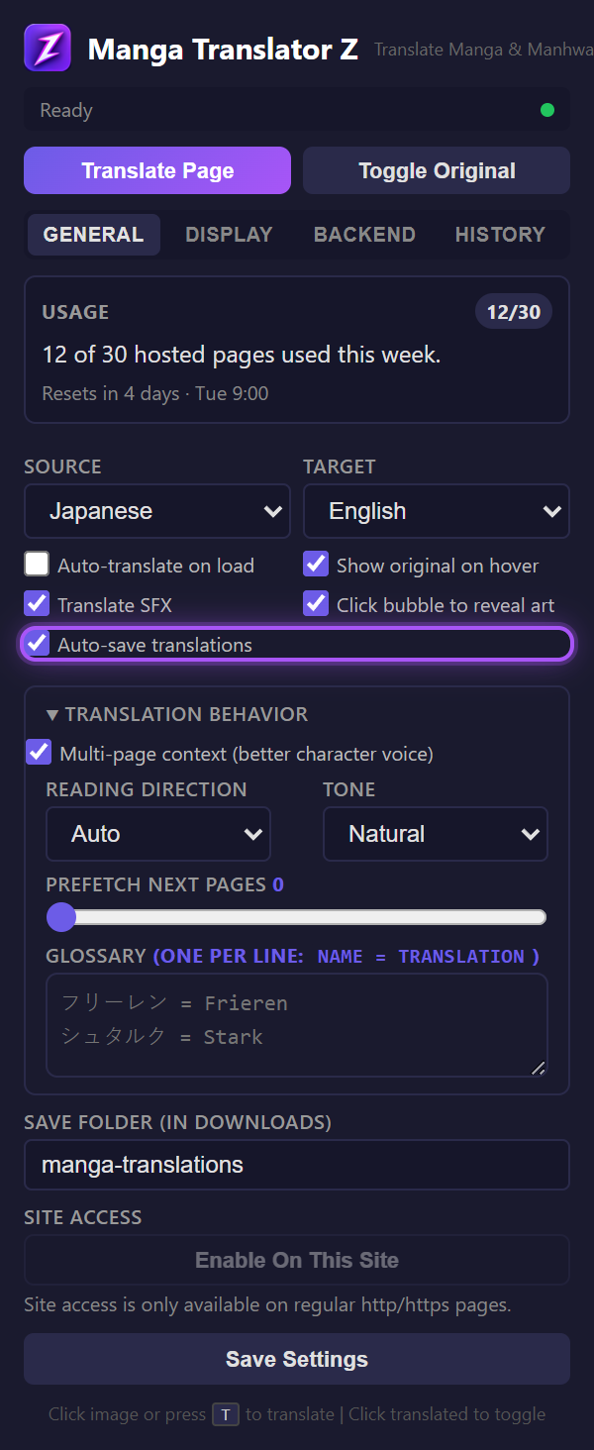Uncheck Show original on hover
Screen dimensions: 594x1450
tap(315, 564)
